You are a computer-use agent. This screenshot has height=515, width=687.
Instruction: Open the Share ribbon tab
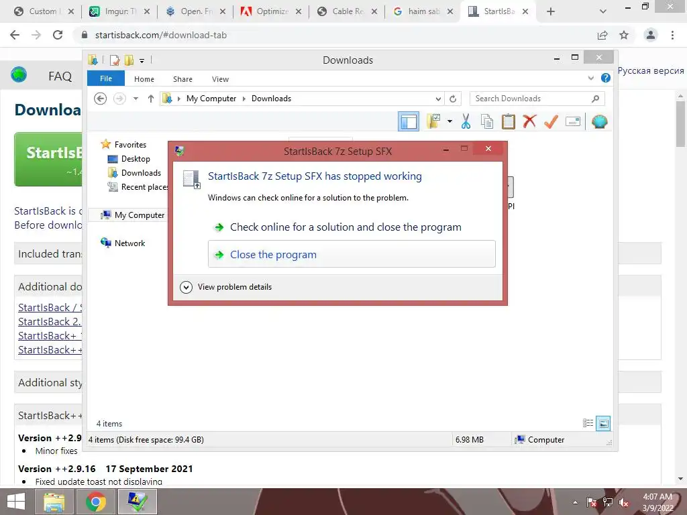(x=182, y=79)
